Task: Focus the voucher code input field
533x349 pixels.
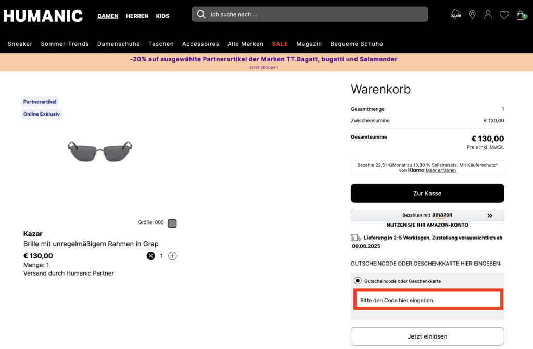Action: coord(428,300)
